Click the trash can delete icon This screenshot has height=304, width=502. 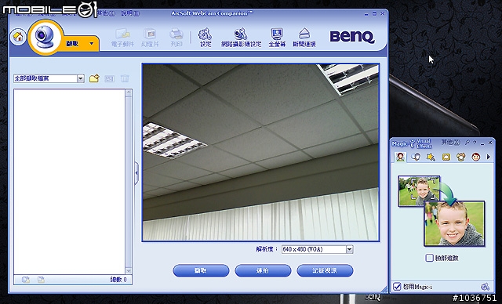tap(125, 78)
